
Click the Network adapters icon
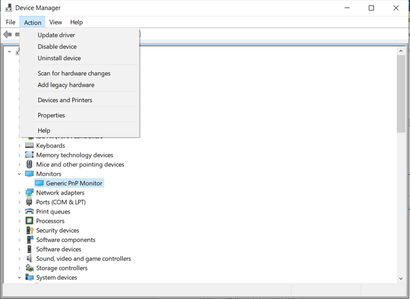29,192
